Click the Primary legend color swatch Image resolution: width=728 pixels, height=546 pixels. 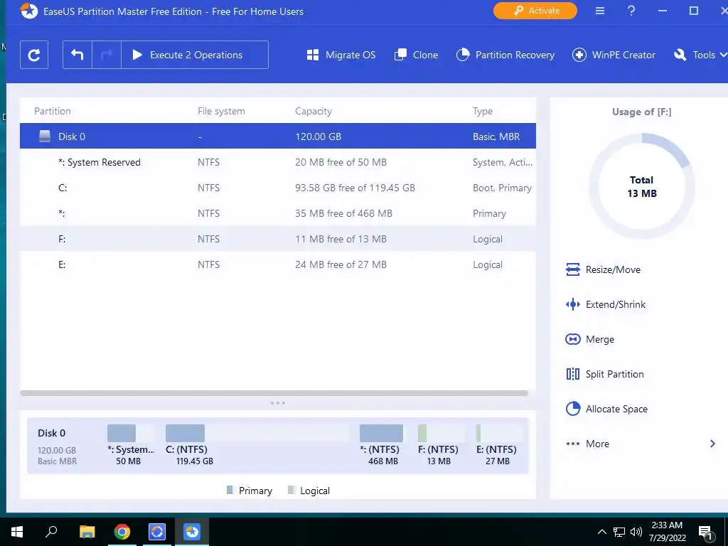click(x=230, y=490)
